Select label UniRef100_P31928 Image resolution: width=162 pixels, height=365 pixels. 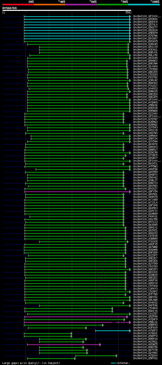tap(145, 241)
